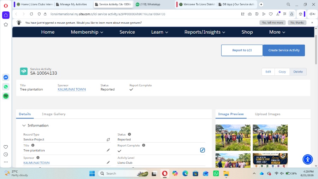Click the Windows taskbar Search box
Viewport: 318px width, 179px height.
123,174
